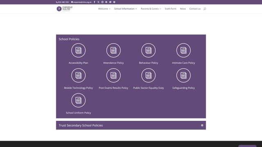
Task: Open the Contact us page
Action: tap(195, 9)
